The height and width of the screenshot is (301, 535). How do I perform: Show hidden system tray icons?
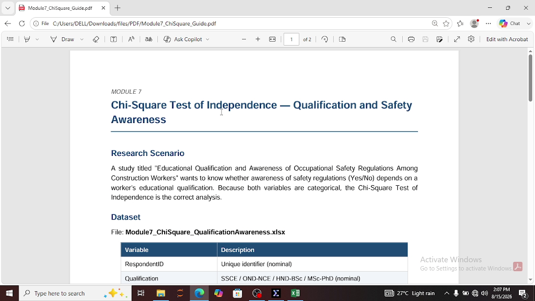(x=447, y=293)
